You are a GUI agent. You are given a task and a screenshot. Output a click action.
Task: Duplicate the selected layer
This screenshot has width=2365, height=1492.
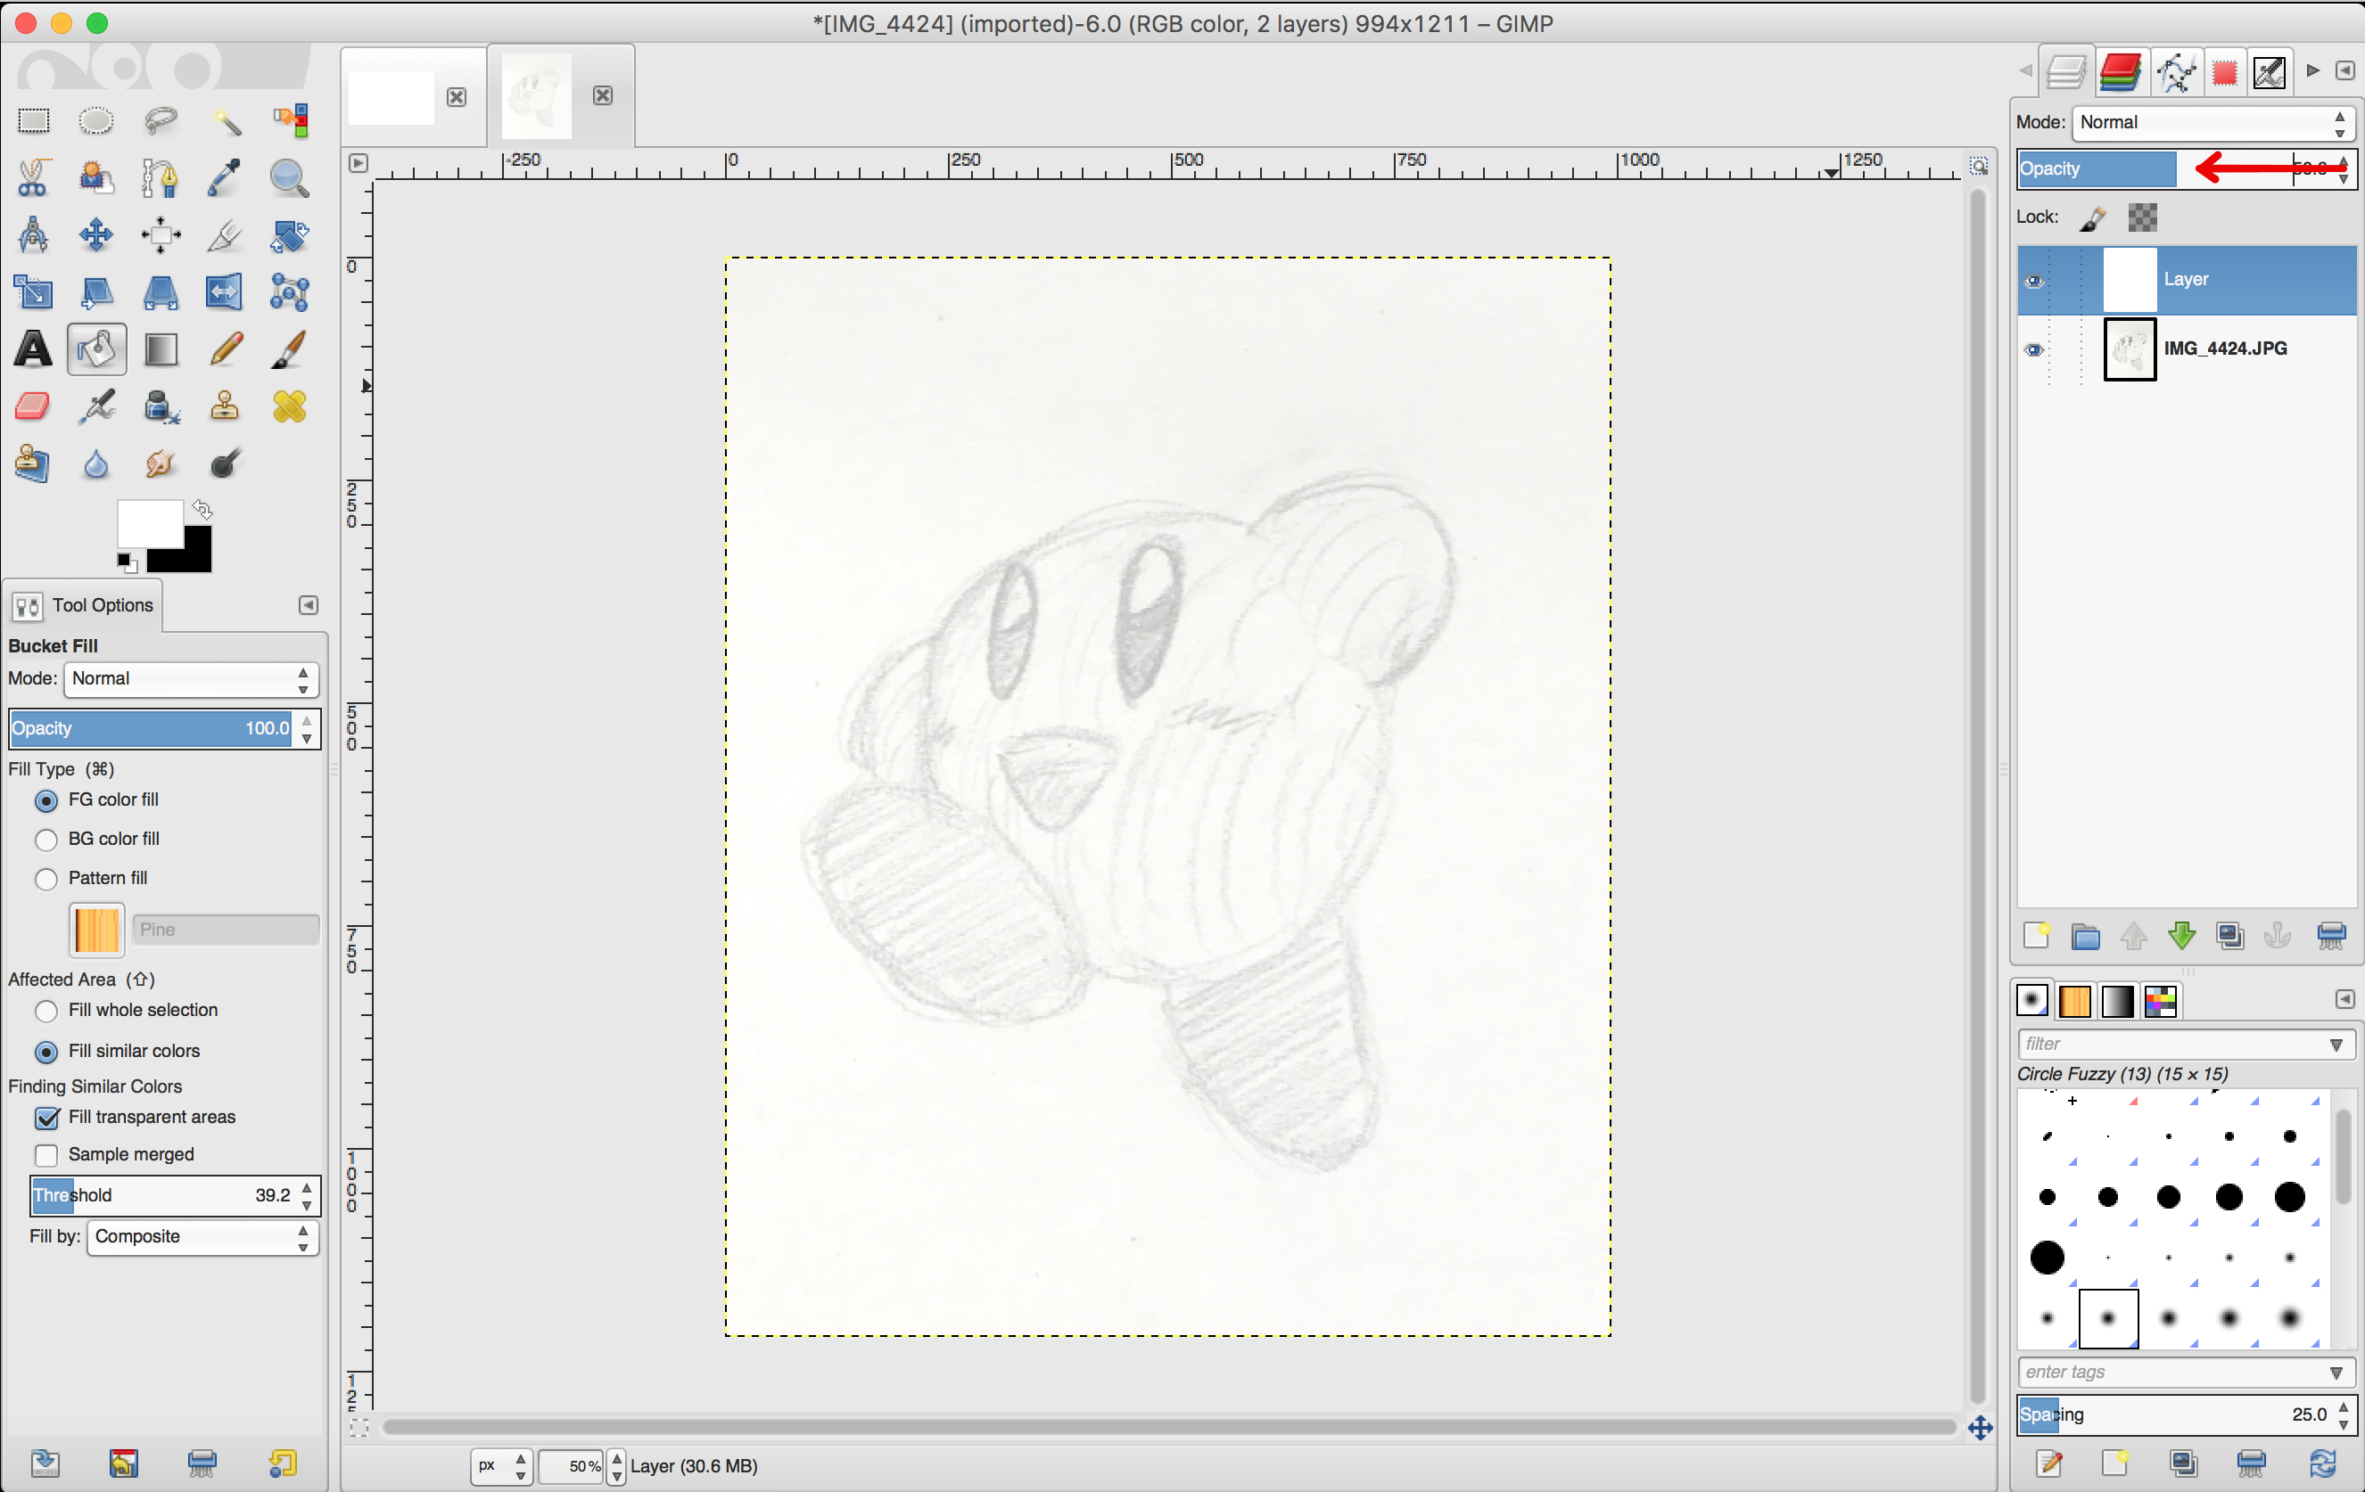[2229, 936]
